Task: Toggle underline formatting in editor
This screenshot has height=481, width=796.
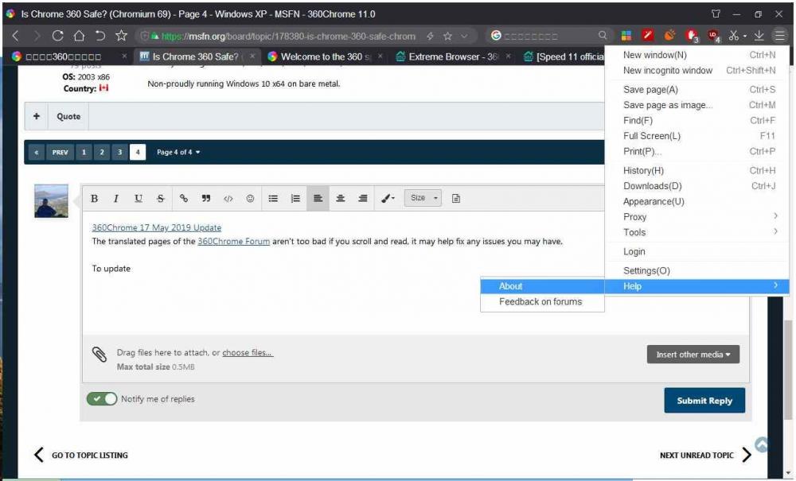Action: pos(138,198)
